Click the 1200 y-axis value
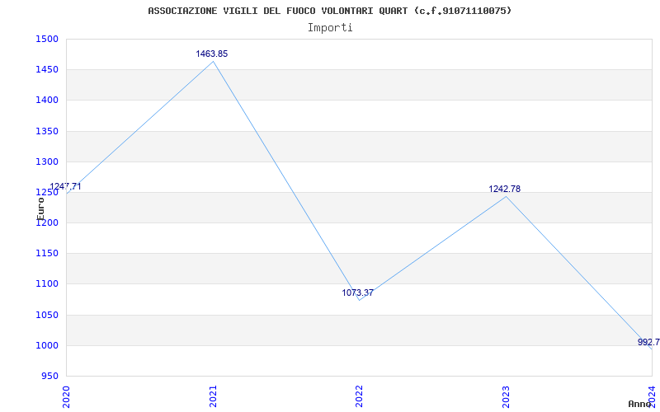Screen dimensions: 660x412 pyautogui.click(x=46, y=223)
